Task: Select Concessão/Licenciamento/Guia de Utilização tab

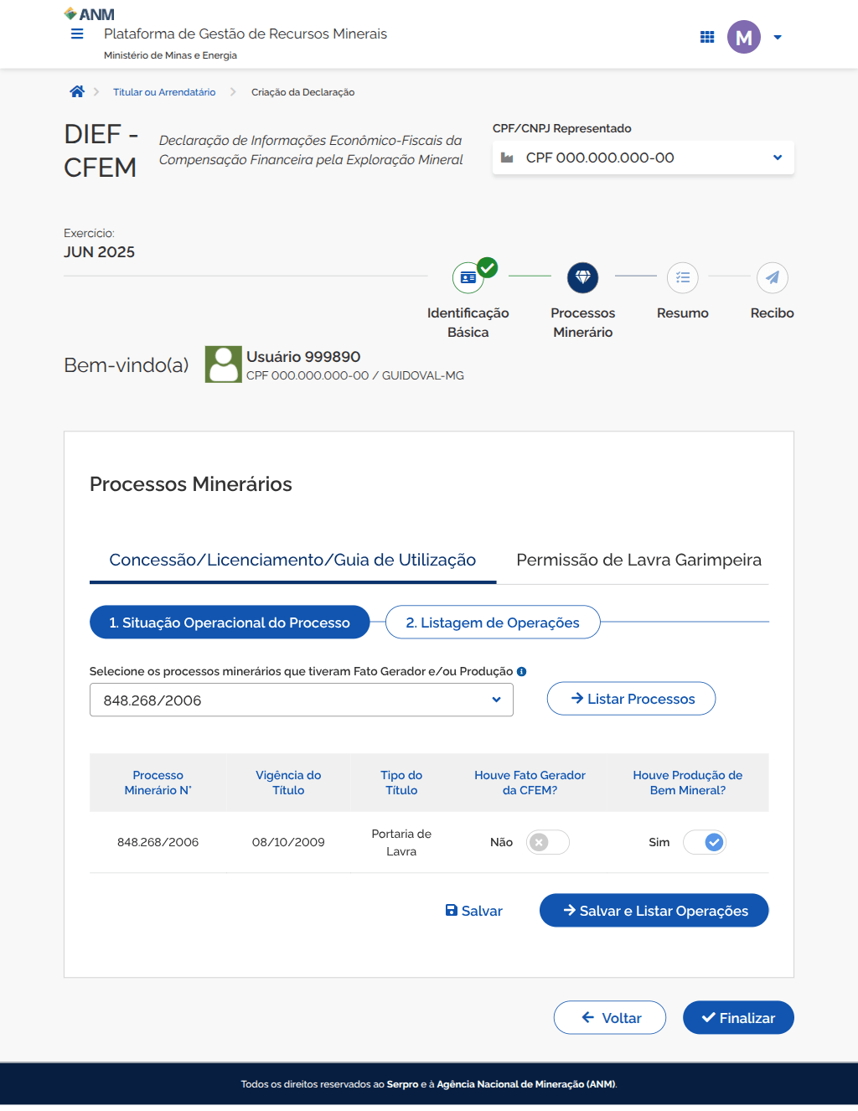Action: pos(292,560)
